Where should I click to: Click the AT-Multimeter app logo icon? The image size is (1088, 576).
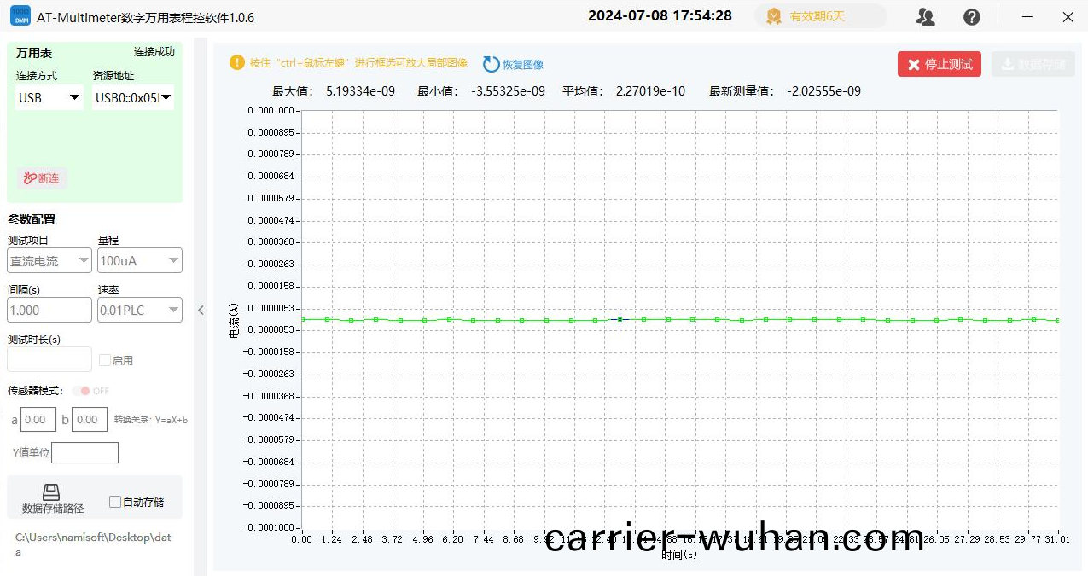(x=20, y=16)
